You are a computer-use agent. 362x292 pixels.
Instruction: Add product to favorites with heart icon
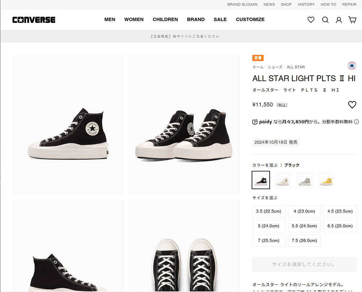coord(352,105)
